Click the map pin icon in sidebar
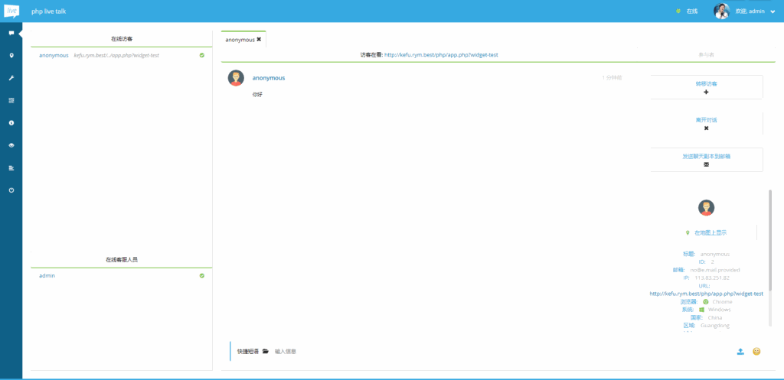This screenshot has width=784, height=380. [11, 56]
